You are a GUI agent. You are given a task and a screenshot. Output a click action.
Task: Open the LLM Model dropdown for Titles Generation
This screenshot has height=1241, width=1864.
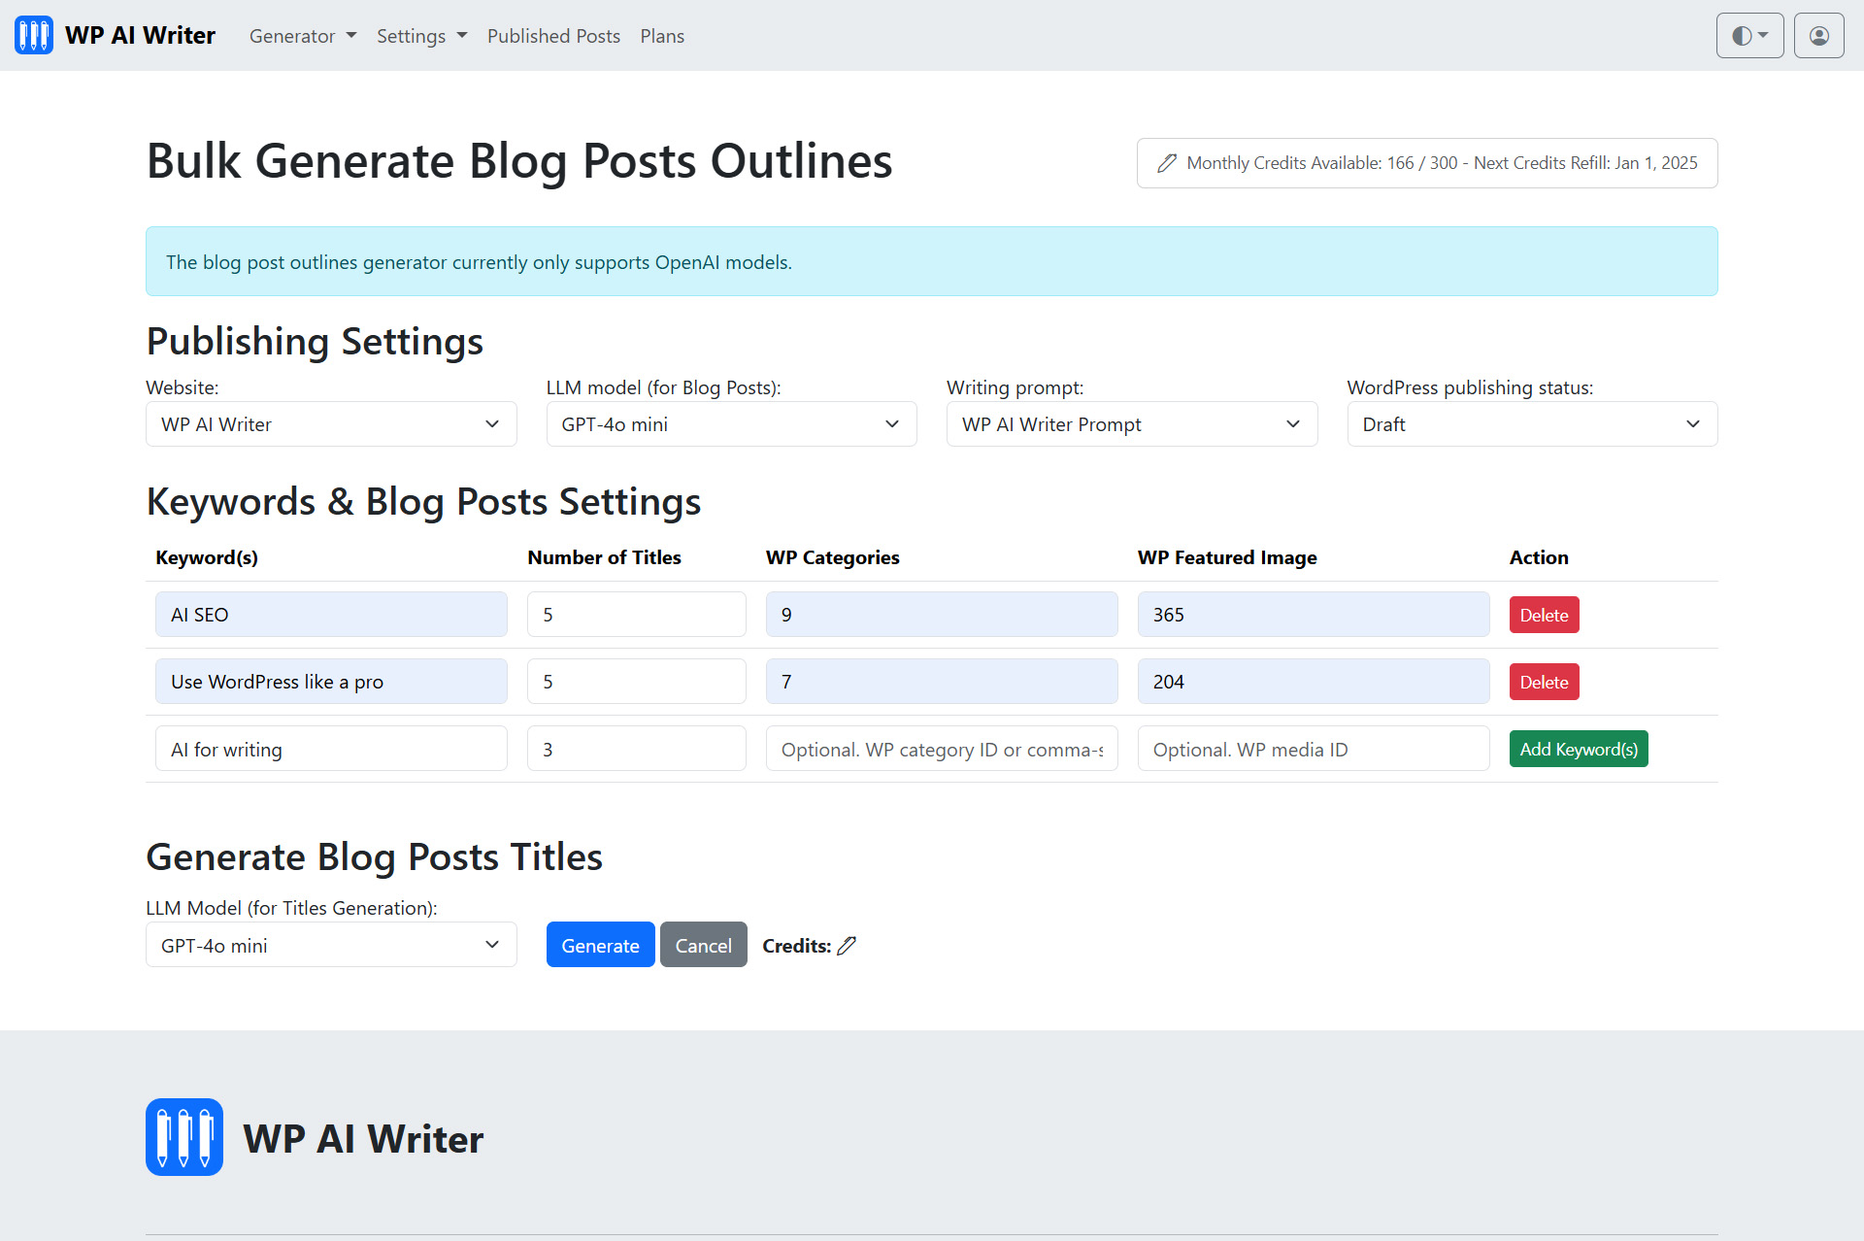pyautogui.click(x=330, y=944)
